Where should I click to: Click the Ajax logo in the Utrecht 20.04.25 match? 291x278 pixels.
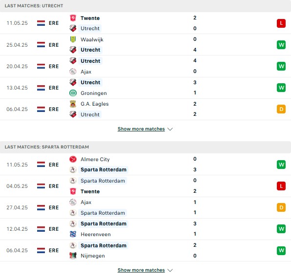[73, 72]
